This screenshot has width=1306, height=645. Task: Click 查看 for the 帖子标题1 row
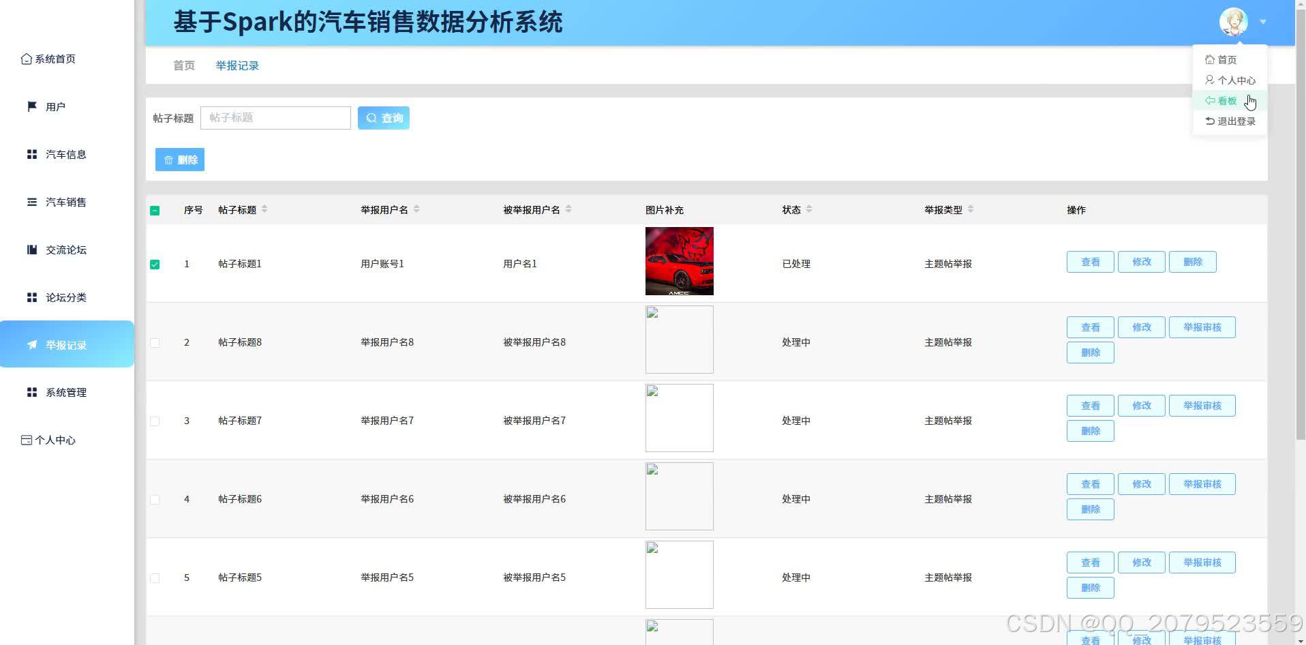1091,262
